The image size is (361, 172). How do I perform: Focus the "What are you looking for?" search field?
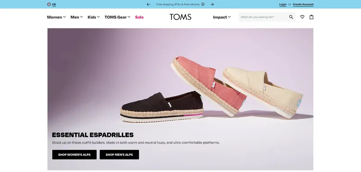pos(264,17)
